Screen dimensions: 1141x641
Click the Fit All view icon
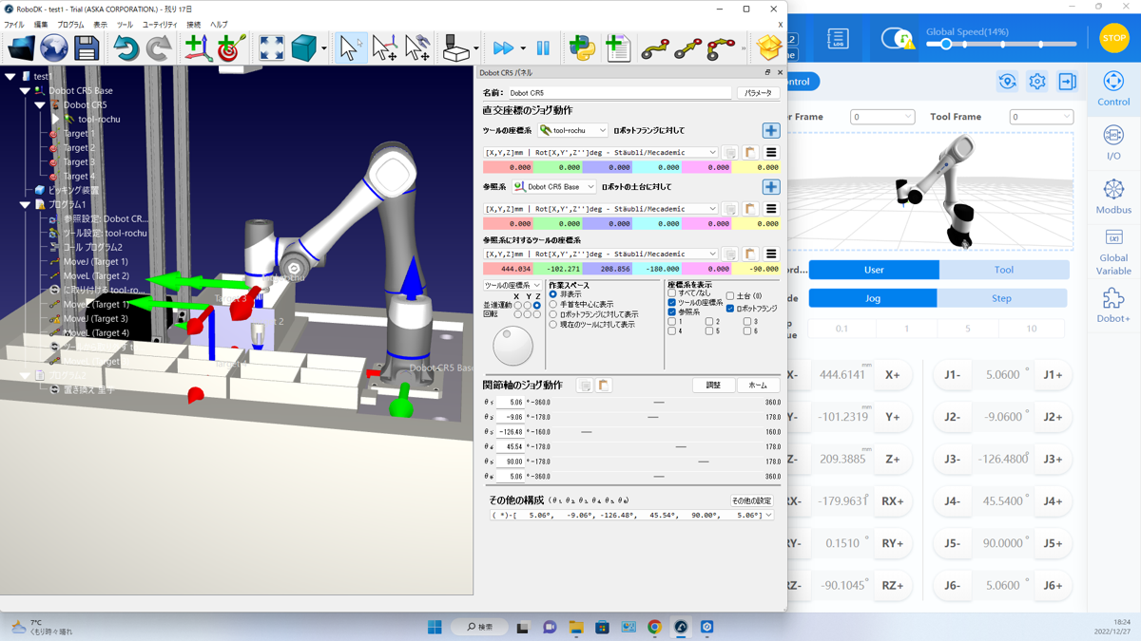[x=271, y=47]
